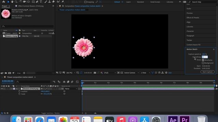Toggle the Position stopwatch

coord(19,91)
